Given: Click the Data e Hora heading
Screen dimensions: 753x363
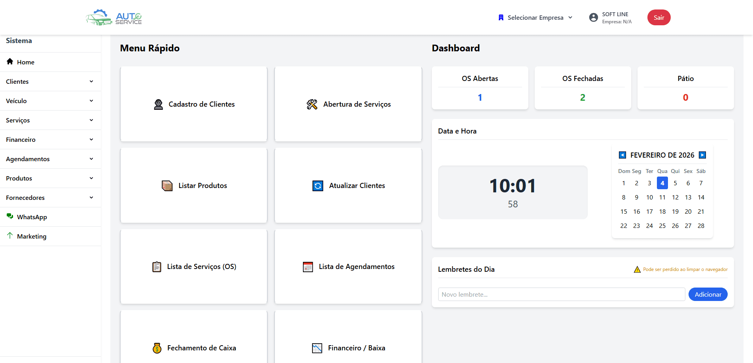Looking at the screenshot, I should point(457,131).
